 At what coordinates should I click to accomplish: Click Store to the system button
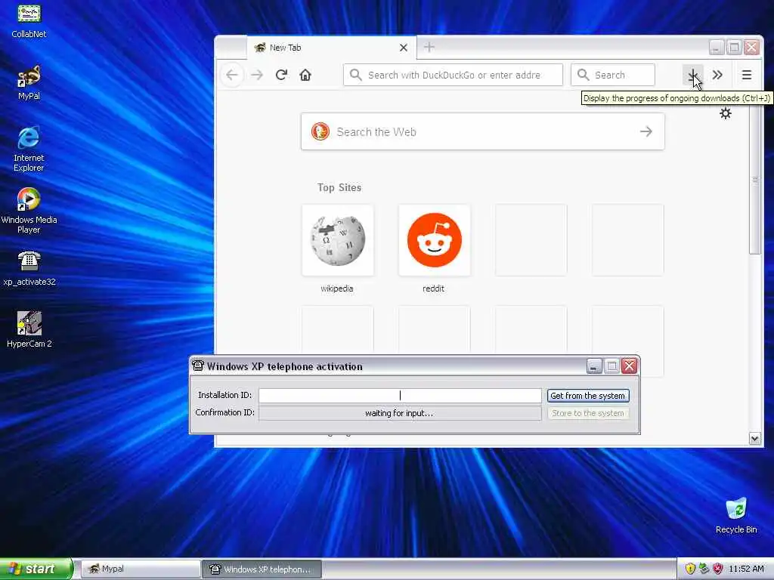(588, 413)
